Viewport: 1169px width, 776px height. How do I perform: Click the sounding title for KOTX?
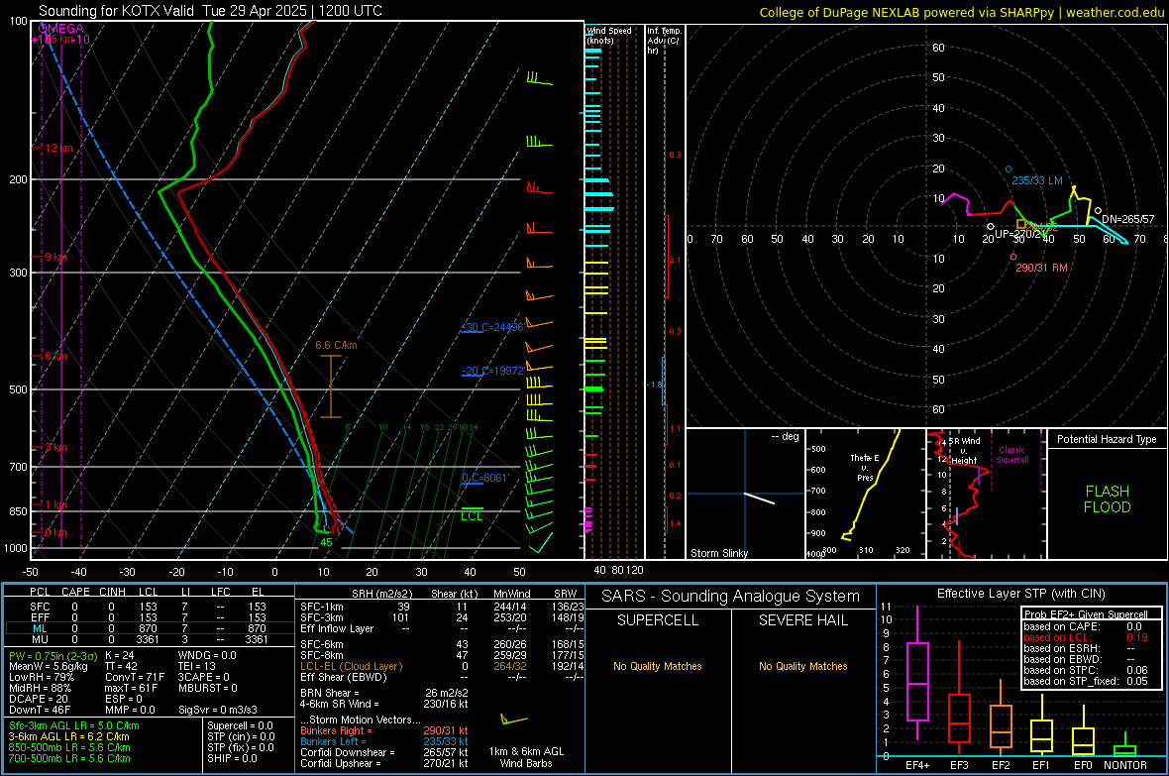(210, 11)
